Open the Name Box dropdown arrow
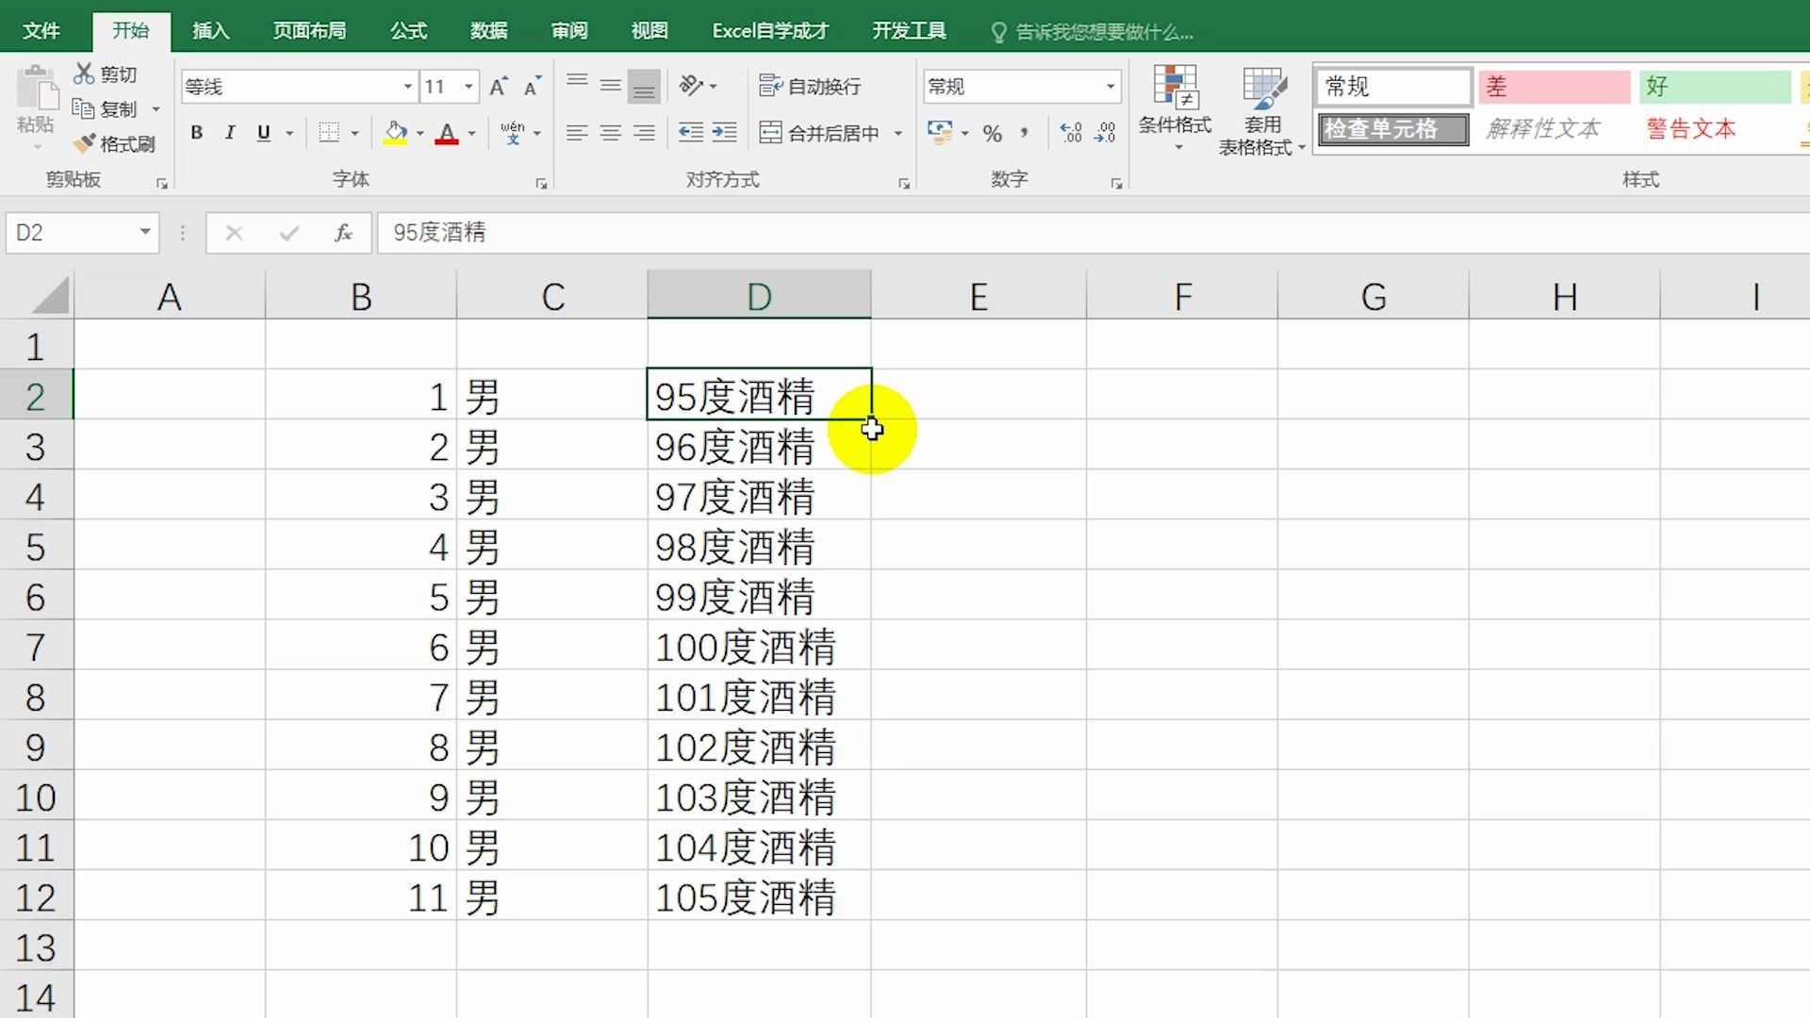This screenshot has height=1018, width=1810. (x=144, y=232)
